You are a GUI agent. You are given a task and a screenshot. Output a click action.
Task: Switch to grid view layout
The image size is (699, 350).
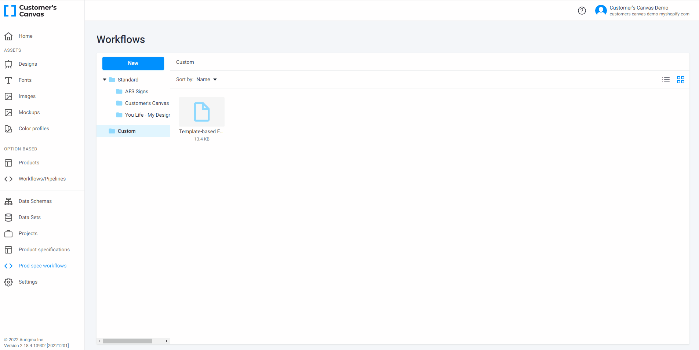681,80
